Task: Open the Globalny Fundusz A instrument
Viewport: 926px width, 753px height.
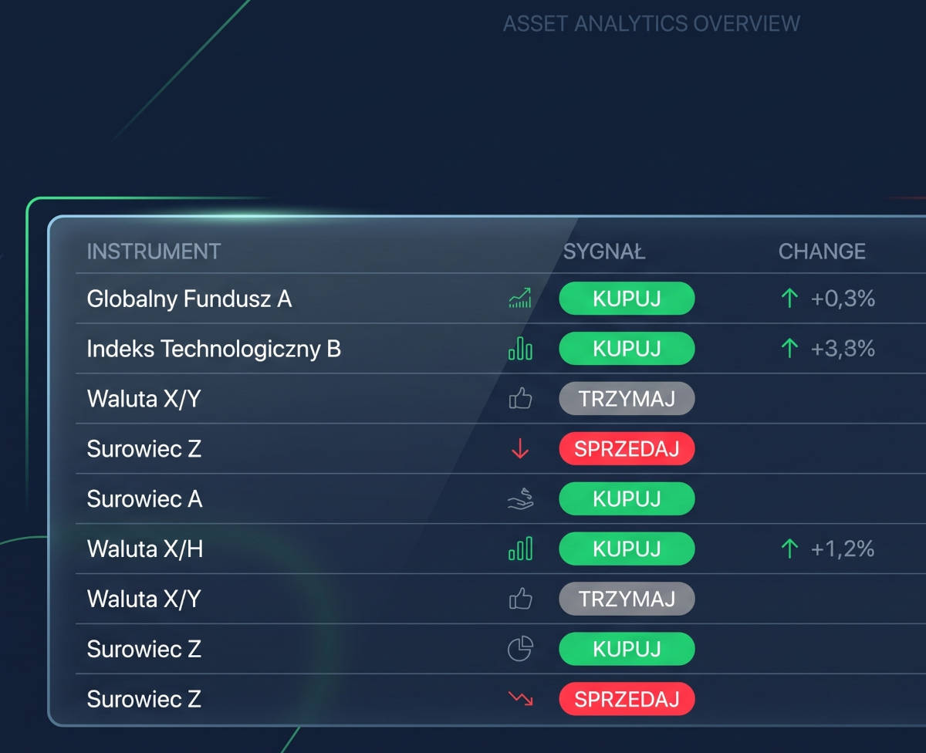Action: pos(189,299)
